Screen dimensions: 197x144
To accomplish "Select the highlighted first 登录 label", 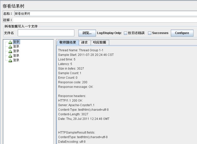I will [16, 42].
